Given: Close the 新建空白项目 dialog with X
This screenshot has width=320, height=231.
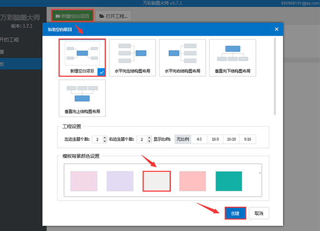Looking at the screenshot, I should coord(277,29).
